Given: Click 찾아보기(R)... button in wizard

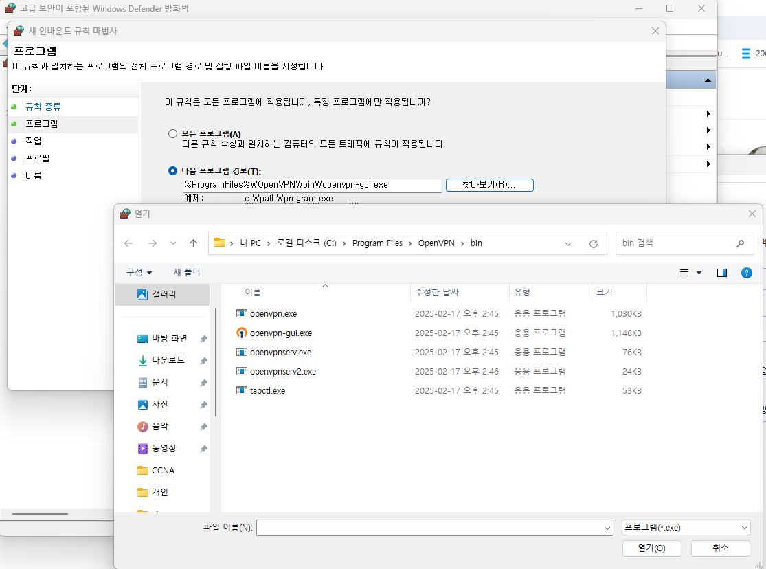Looking at the screenshot, I should [x=490, y=185].
